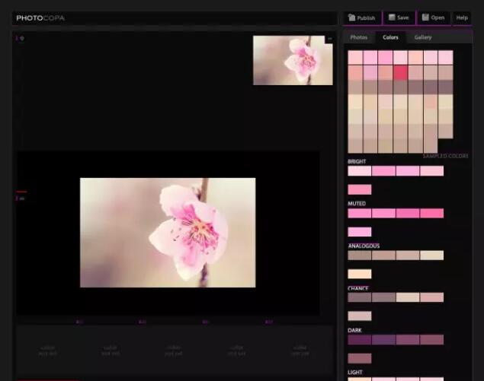Select fourth swatch in Chance palette
This screenshot has width=484, height=381.
click(x=432, y=297)
